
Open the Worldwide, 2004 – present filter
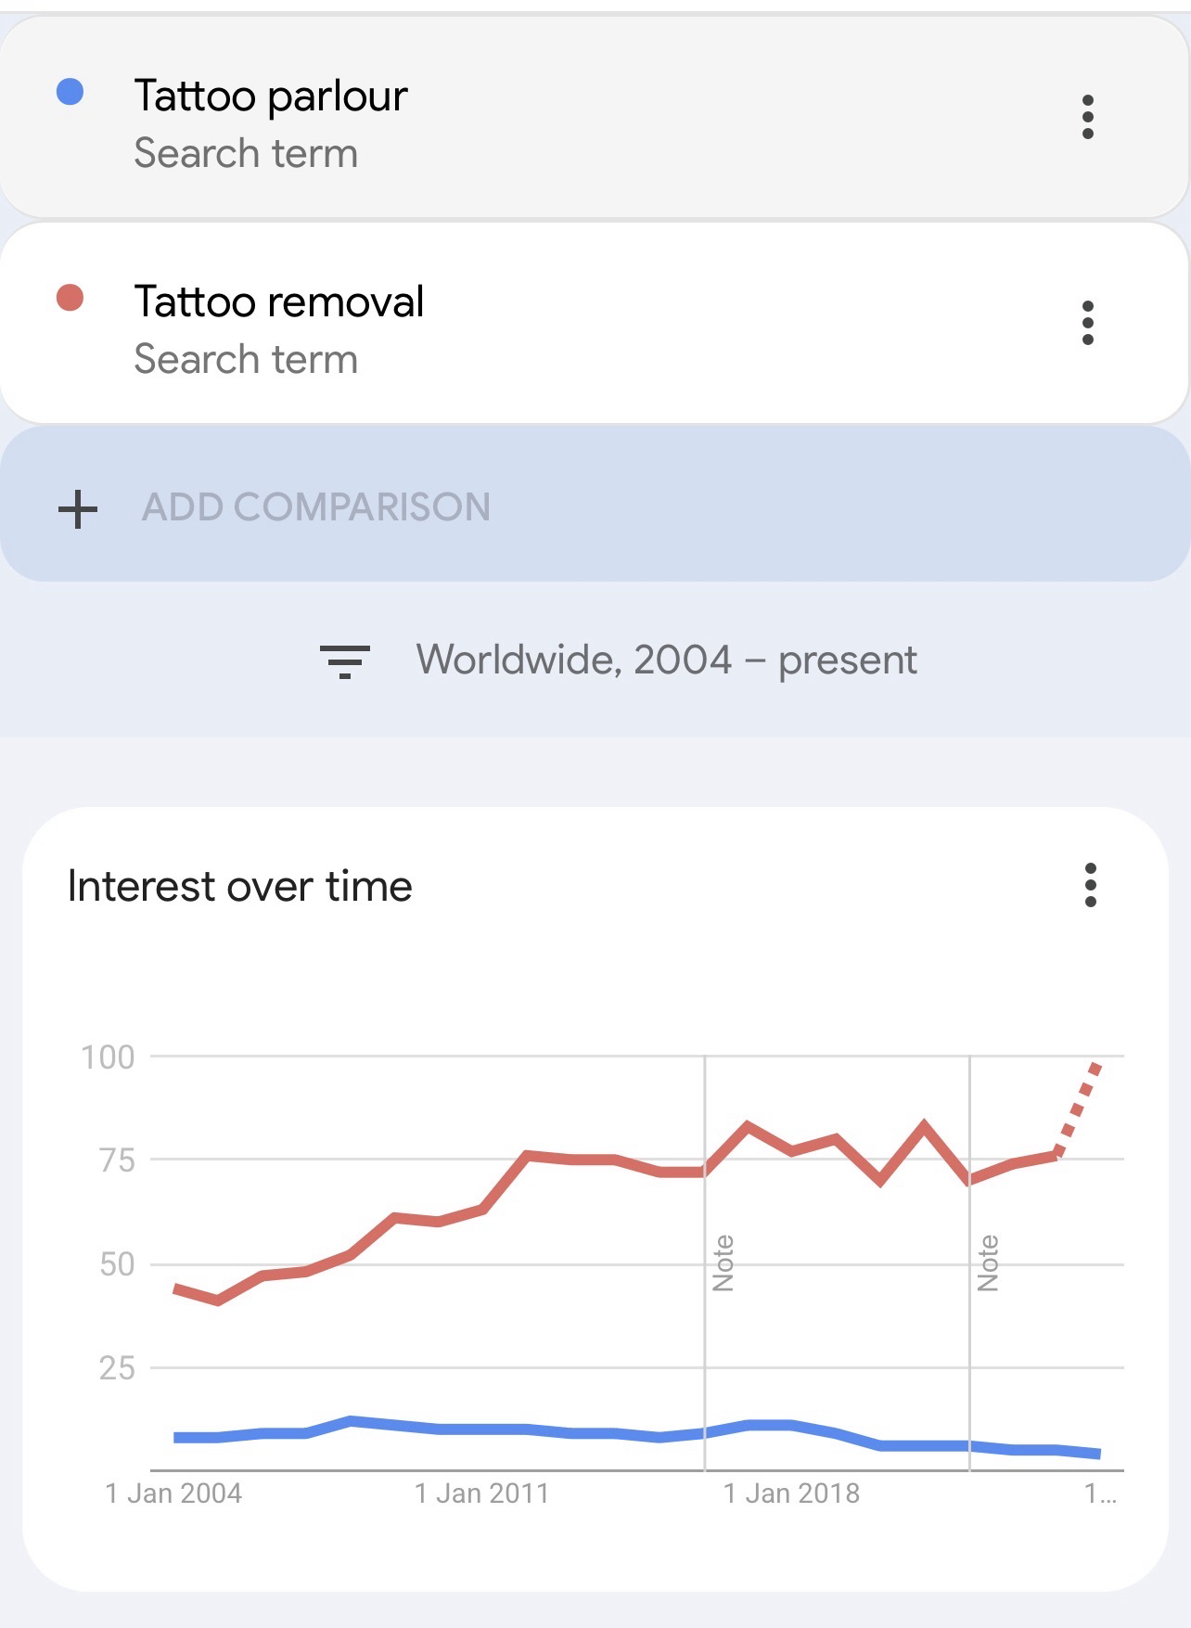point(665,660)
